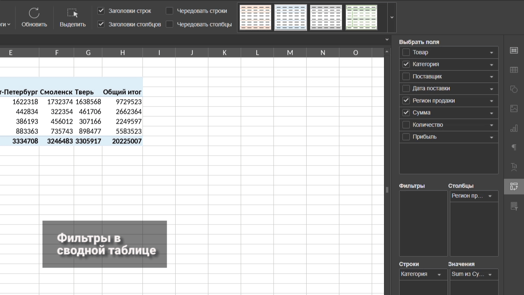Check the Дата поставки field checkbox
The image size is (524, 295).
(406, 88)
